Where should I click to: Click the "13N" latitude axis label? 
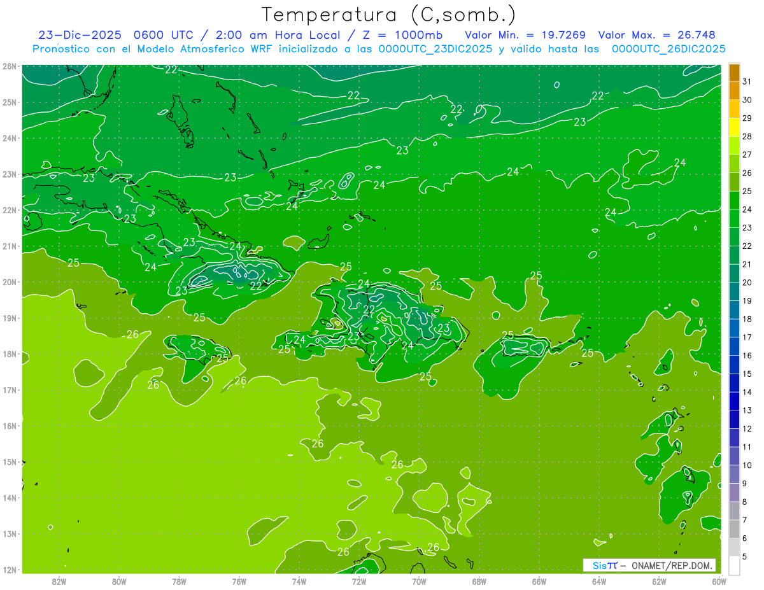pos(9,534)
